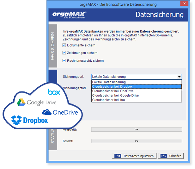The image size is (195, 169).
Task: Select Lokale Datensicherung in dropdown list
Action: pos(137,82)
